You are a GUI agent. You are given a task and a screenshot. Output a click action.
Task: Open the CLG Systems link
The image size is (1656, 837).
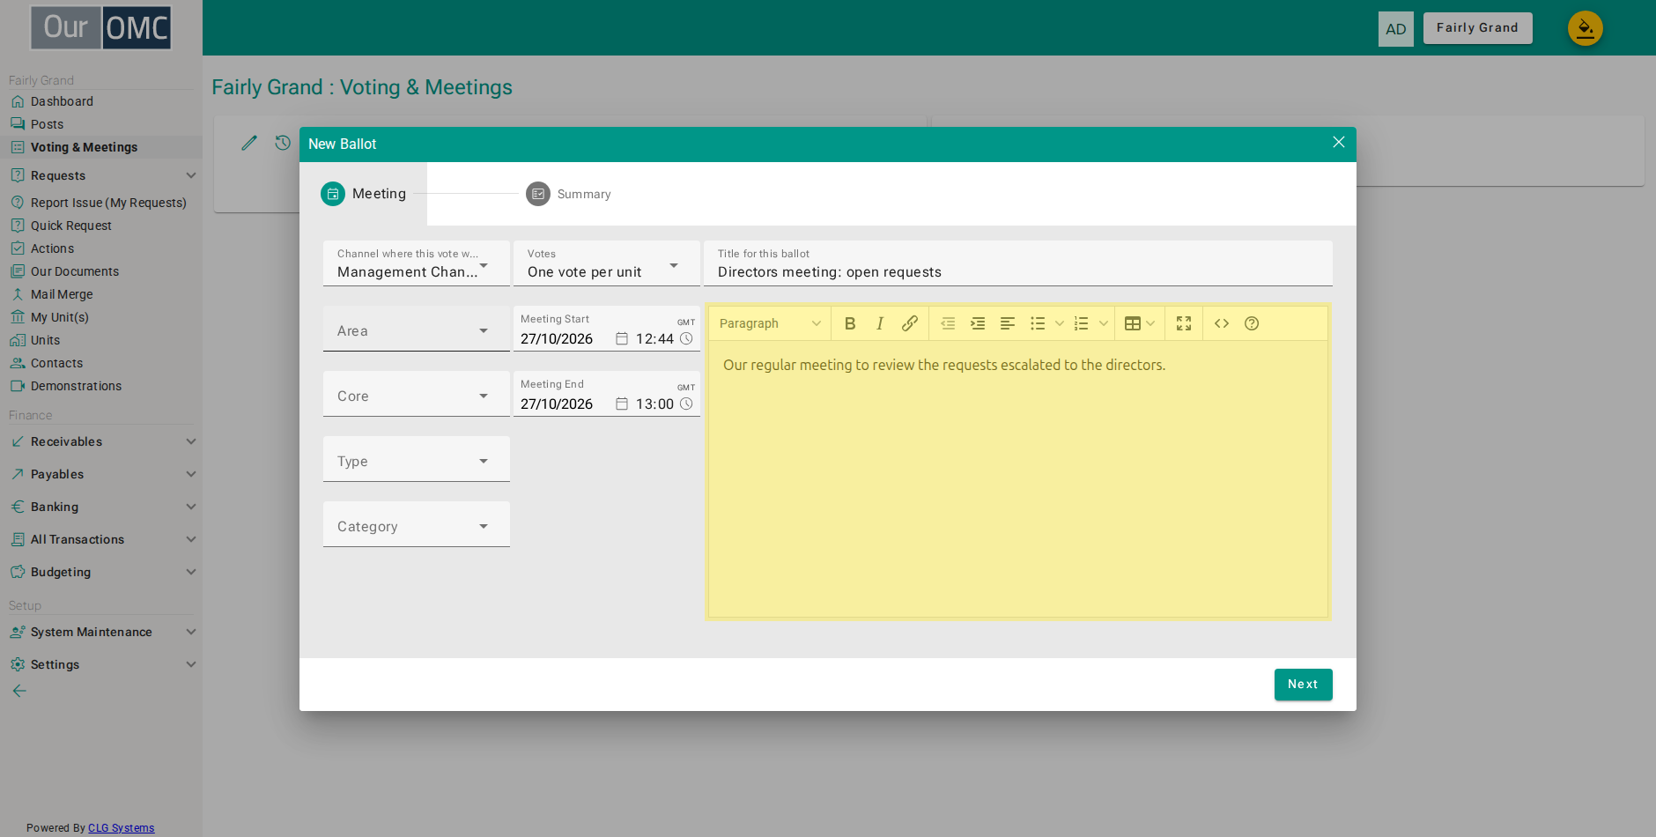(121, 828)
